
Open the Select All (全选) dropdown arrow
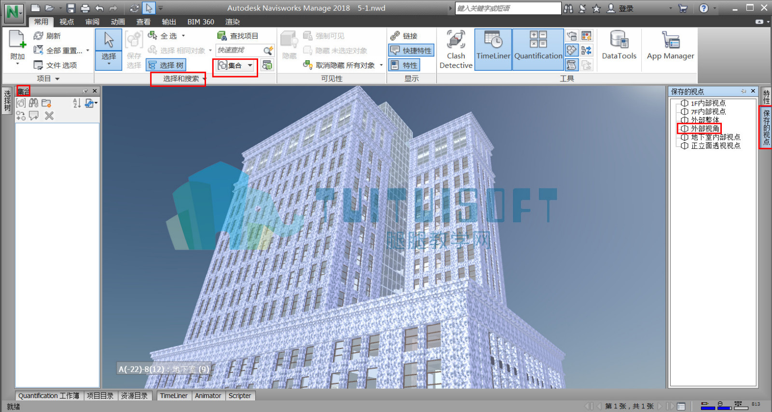tap(183, 36)
